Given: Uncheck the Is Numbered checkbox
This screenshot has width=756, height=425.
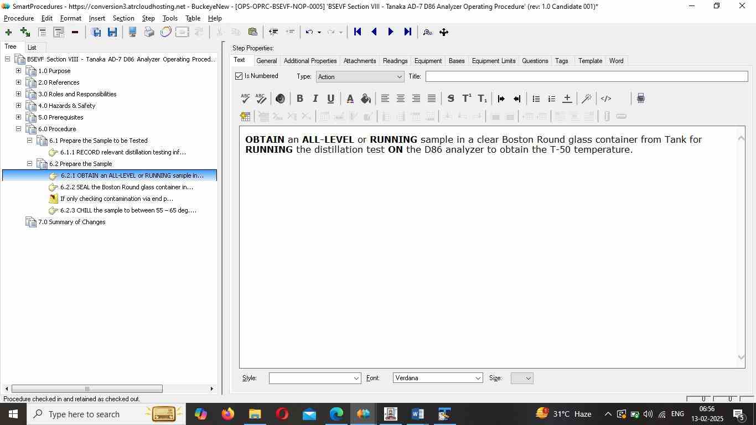Looking at the screenshot, I should pos(239,76).
